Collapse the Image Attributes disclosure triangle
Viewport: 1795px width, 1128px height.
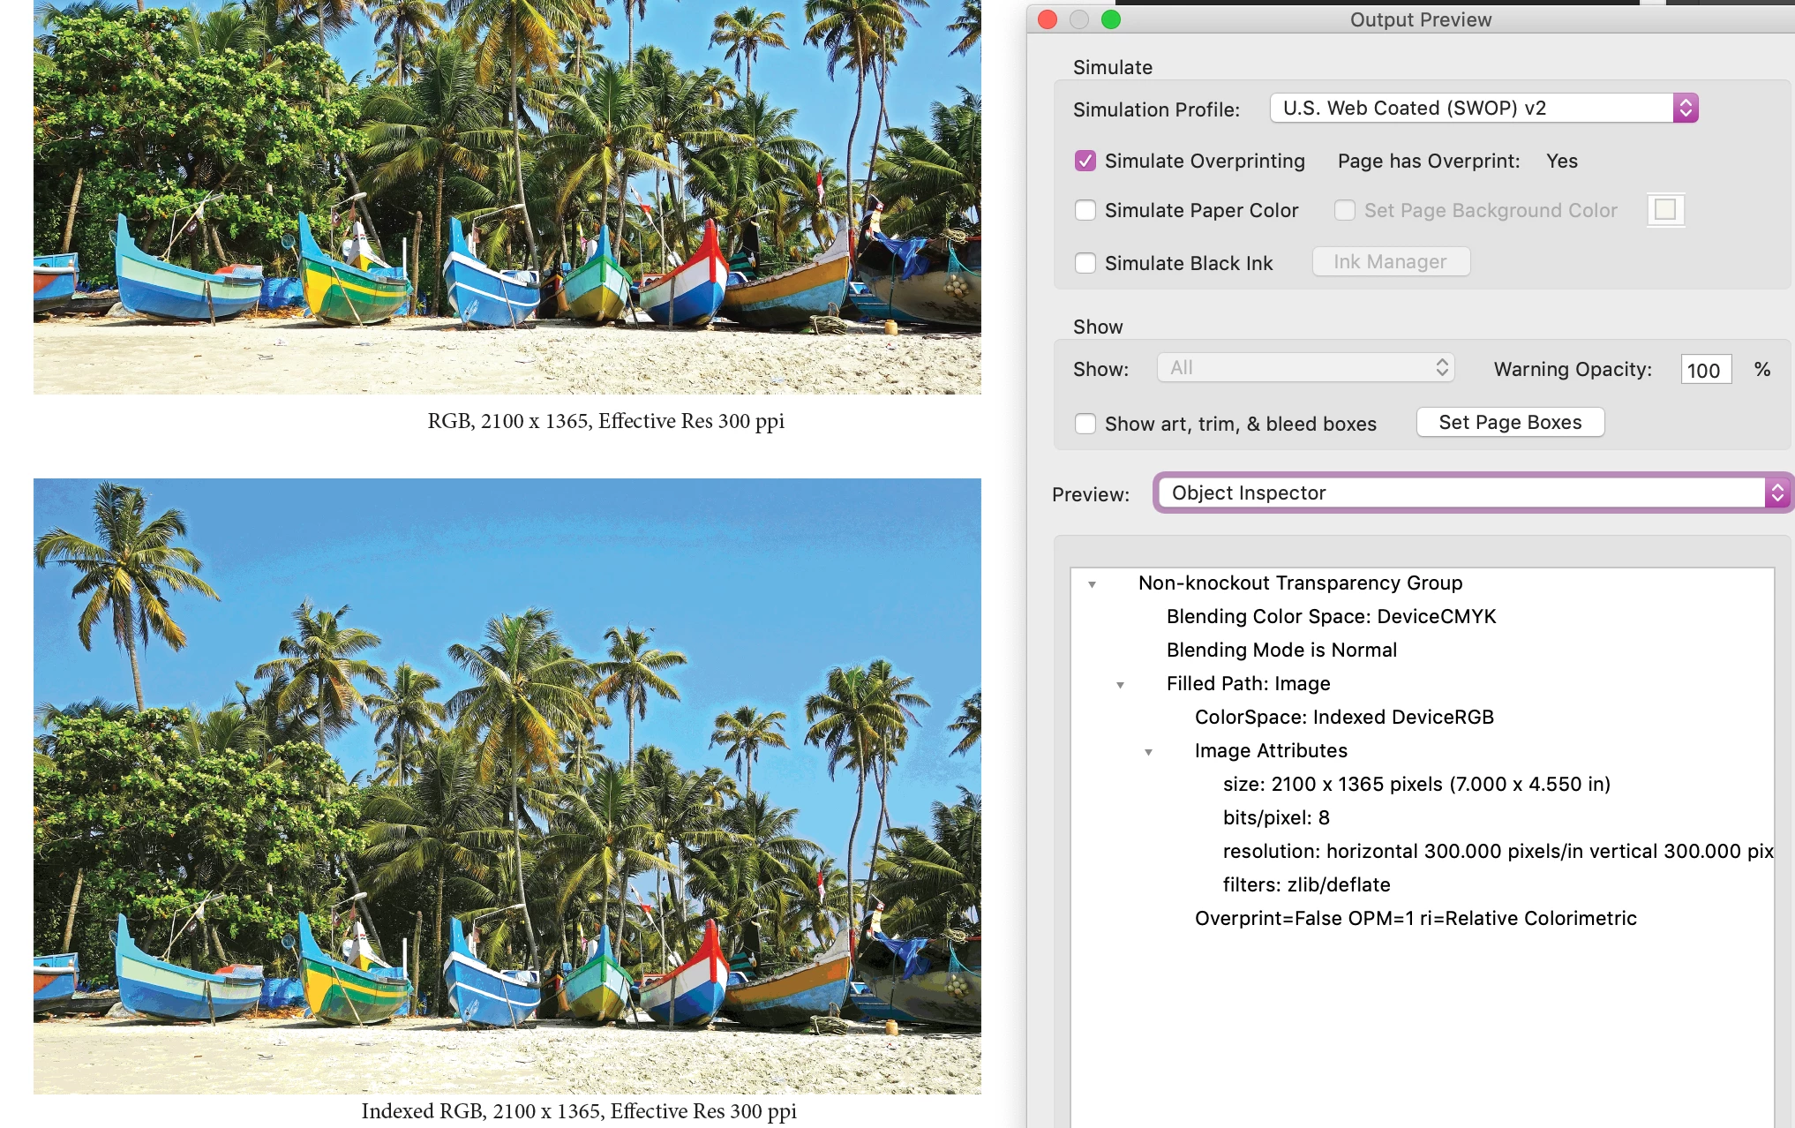(x=1148, y=752)
